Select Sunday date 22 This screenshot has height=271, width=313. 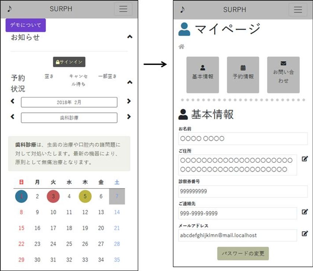[21, 244]
